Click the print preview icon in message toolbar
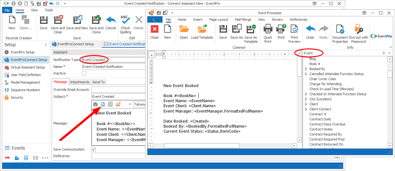Image resolution: width=395 pixels, height=171 pixels. click(x=110, y=104)
